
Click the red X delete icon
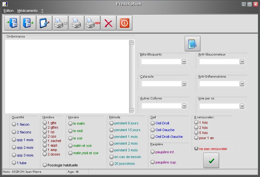108,23
